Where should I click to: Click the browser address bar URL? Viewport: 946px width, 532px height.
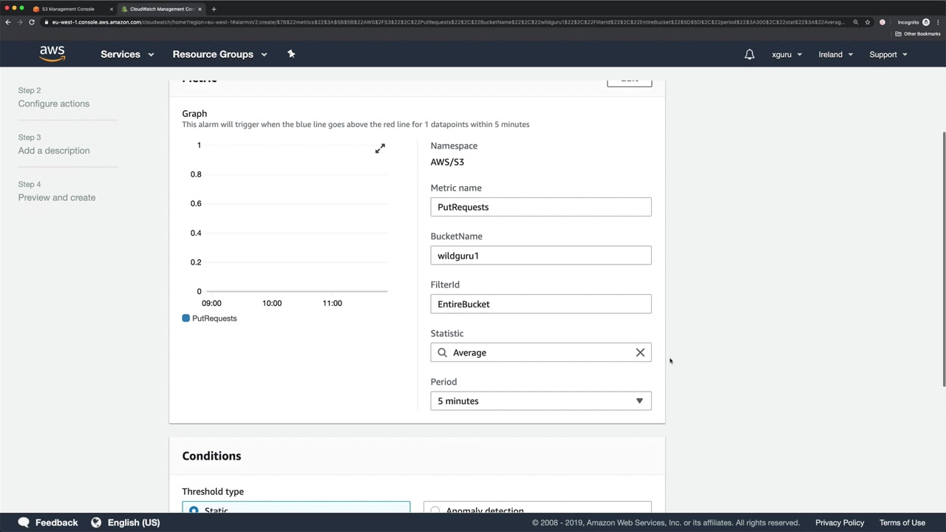click(x=447, y=22)
